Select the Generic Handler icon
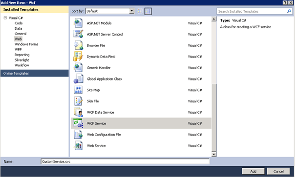This screenshot has height=178, width=296. point(78,68)
